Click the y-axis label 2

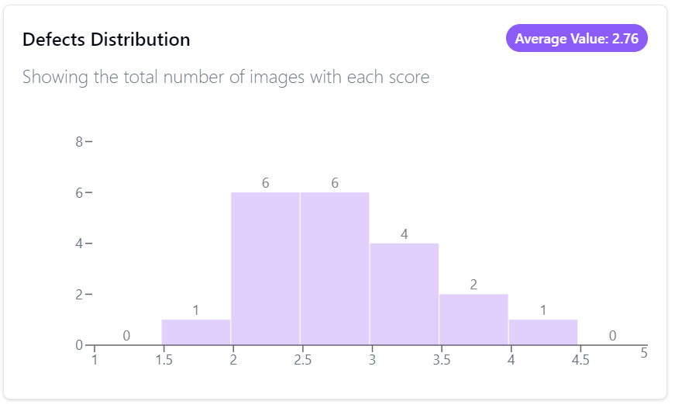pyautogui.click(x=79, y=294)
